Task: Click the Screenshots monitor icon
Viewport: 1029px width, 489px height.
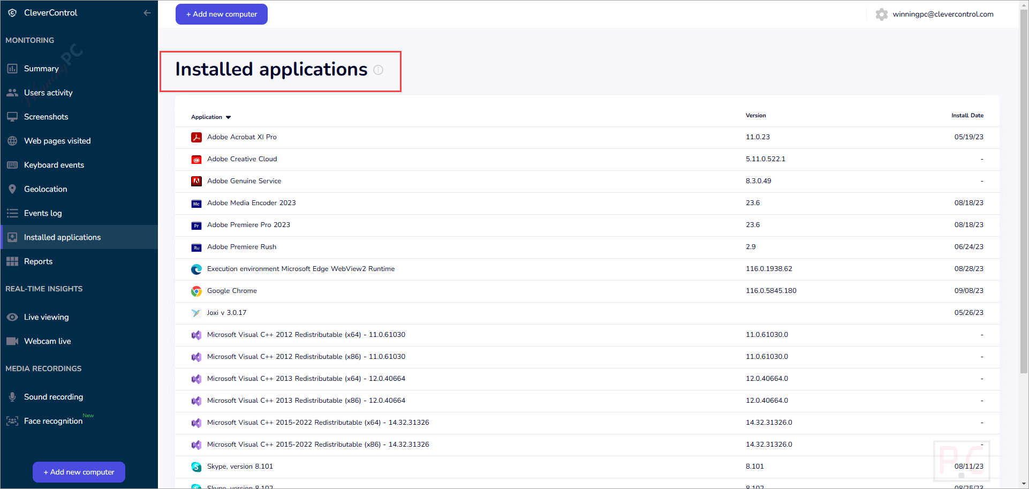Action: coord(12,117)
